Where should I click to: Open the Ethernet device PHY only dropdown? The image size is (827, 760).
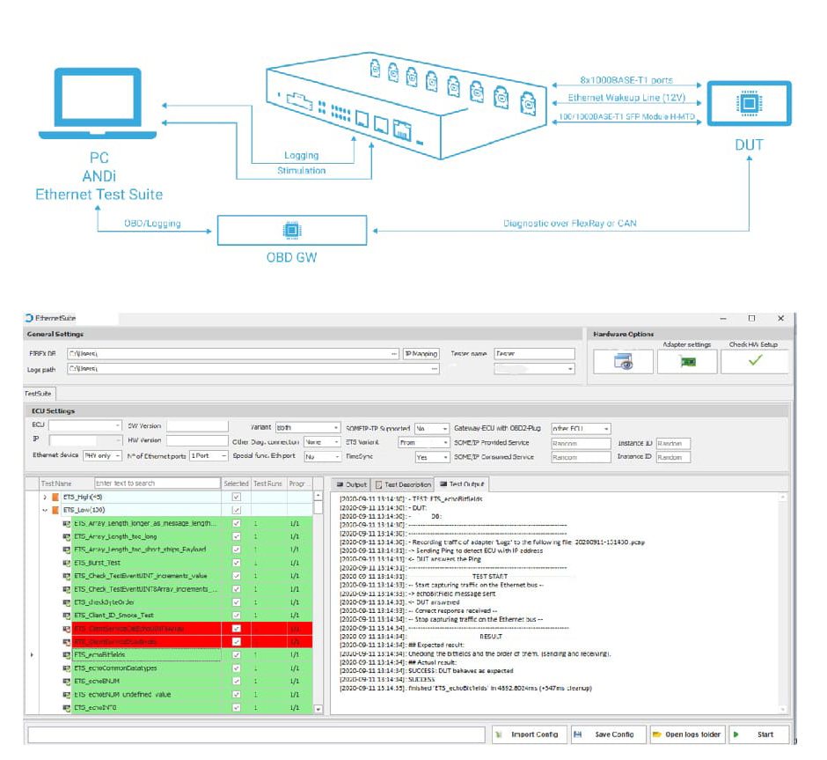(102, 455)
